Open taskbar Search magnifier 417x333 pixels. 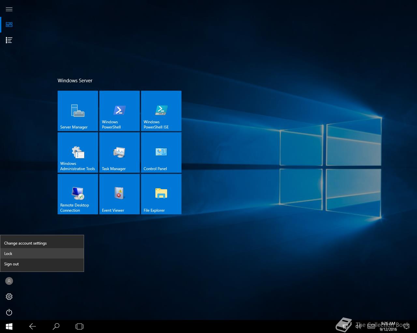[56, 326]
